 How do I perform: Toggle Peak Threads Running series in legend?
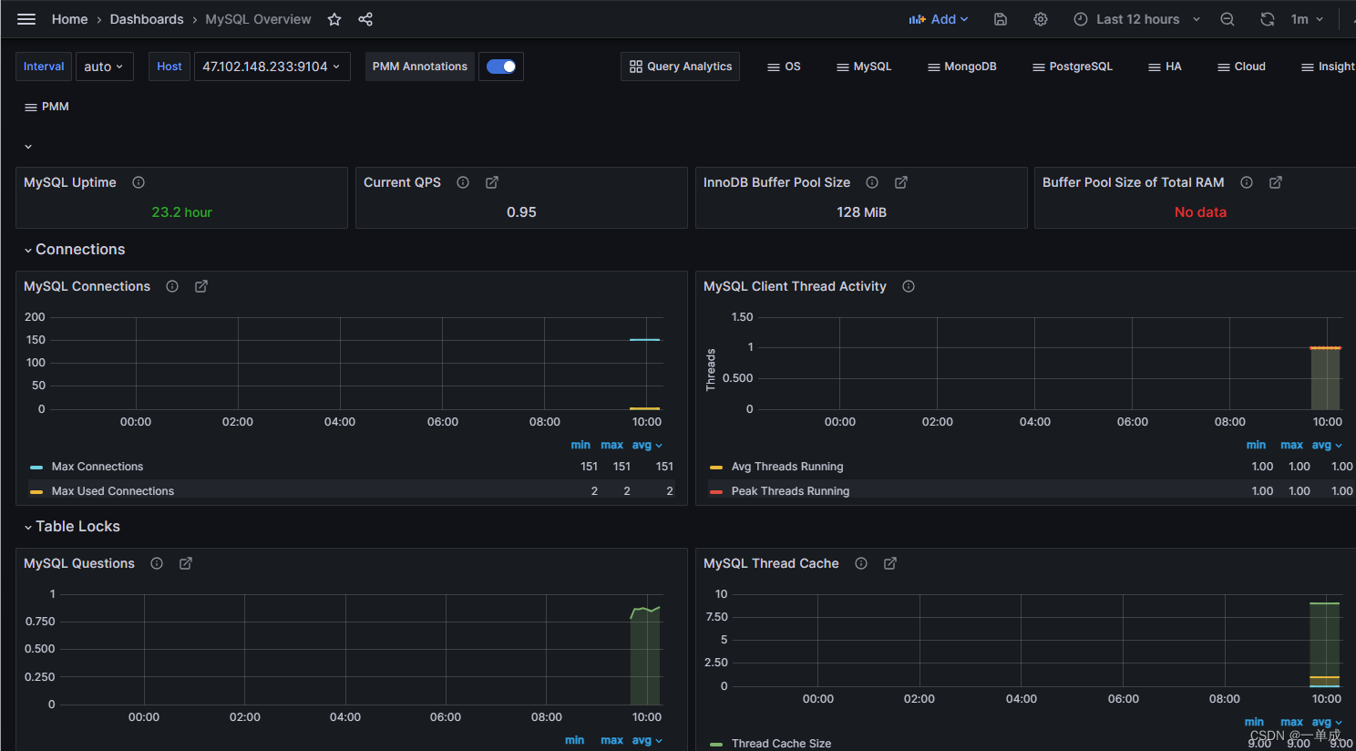pyautogui.click(x=790, y=491)
